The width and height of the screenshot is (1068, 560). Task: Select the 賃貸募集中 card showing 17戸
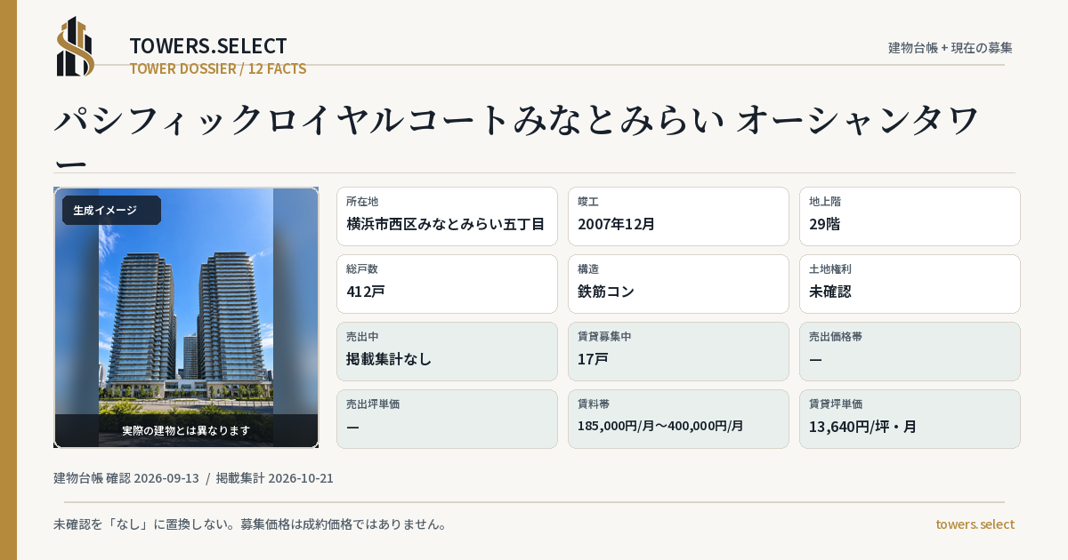pos(678,351)
